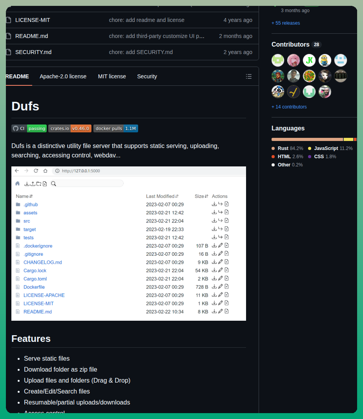This screenshot has width=363, height=419.
Task: Open the README outline list icon
Action: click(249, 76)
